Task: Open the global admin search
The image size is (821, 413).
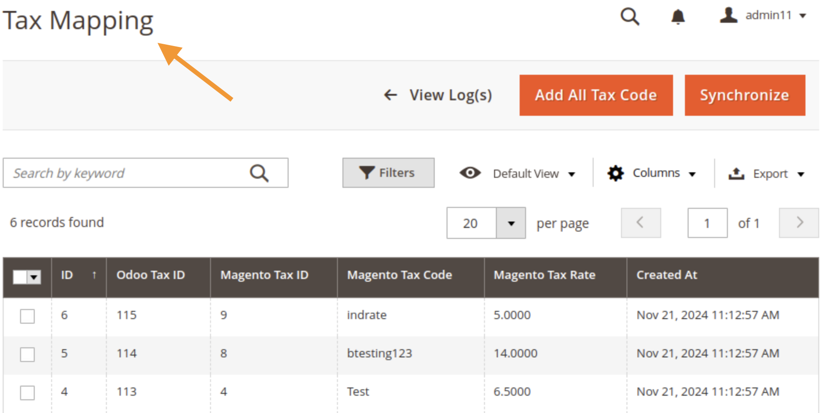Action: (x=630, y=17)
